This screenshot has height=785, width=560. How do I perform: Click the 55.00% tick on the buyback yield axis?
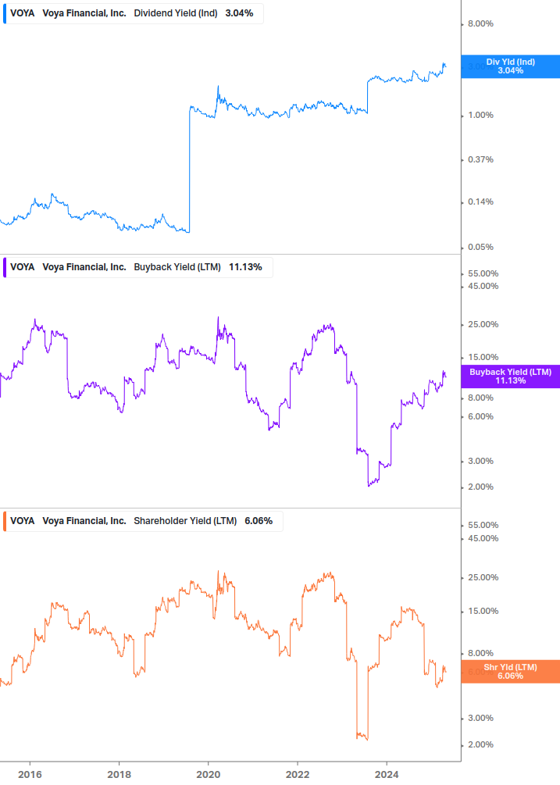pyautogui.click(x=483, y=274)
